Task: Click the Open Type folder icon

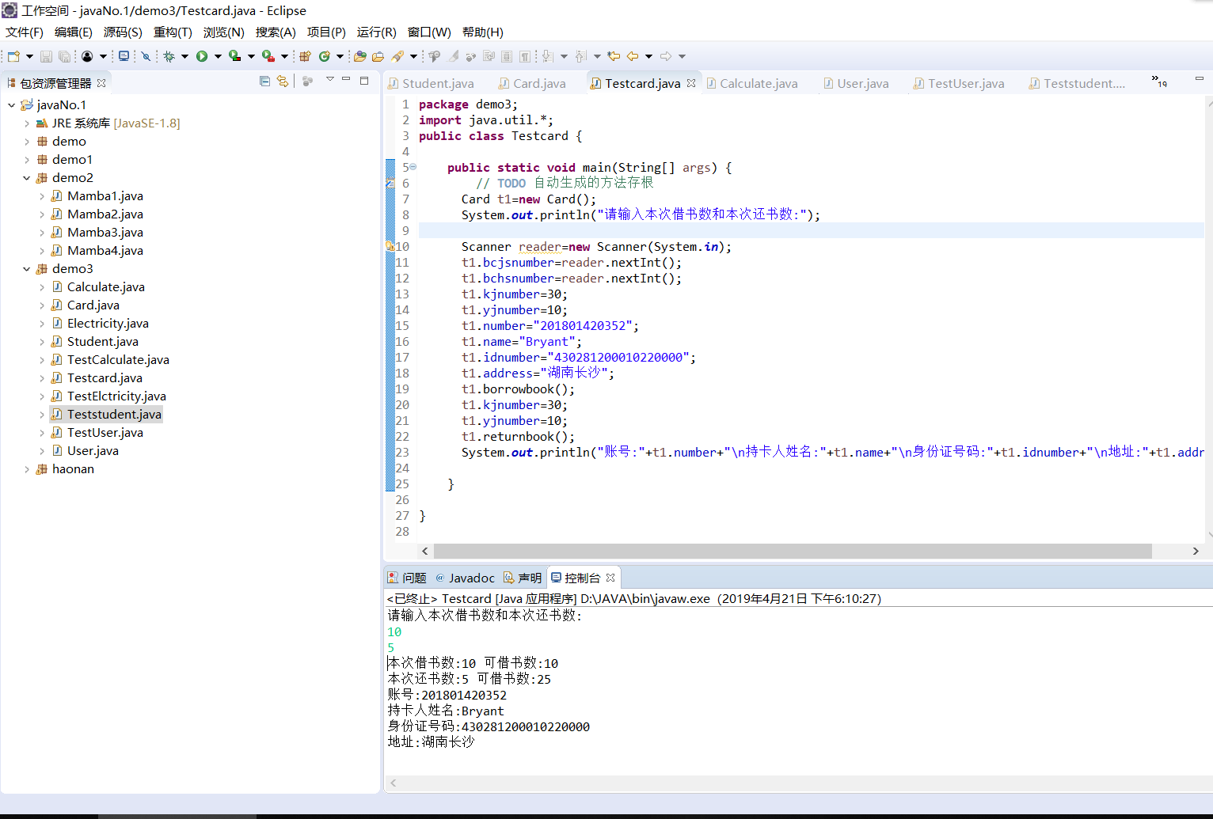Action: pos(360,56)
